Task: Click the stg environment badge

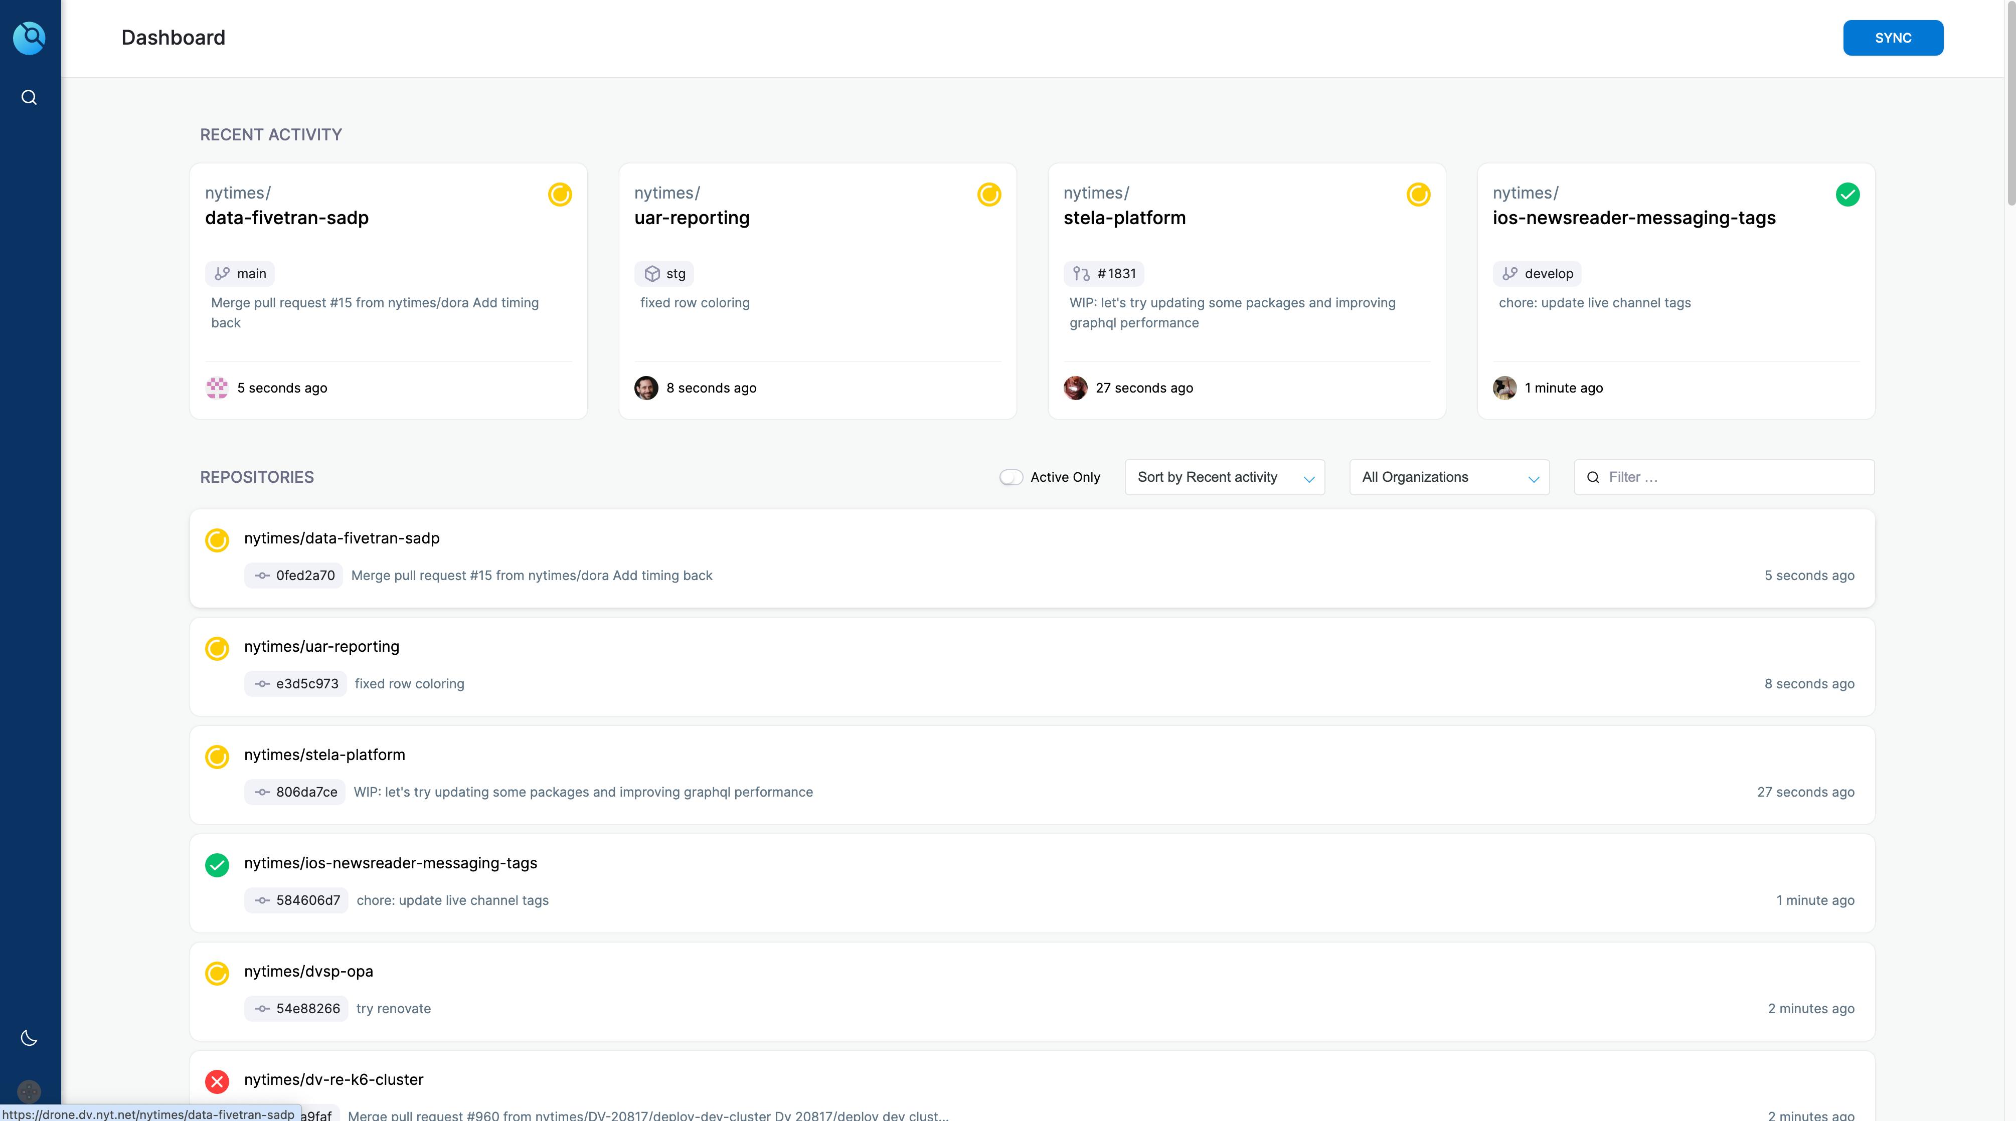Action: click(x=664, y=274)
